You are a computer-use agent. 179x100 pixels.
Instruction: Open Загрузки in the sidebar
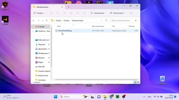(x=42, y=44)
